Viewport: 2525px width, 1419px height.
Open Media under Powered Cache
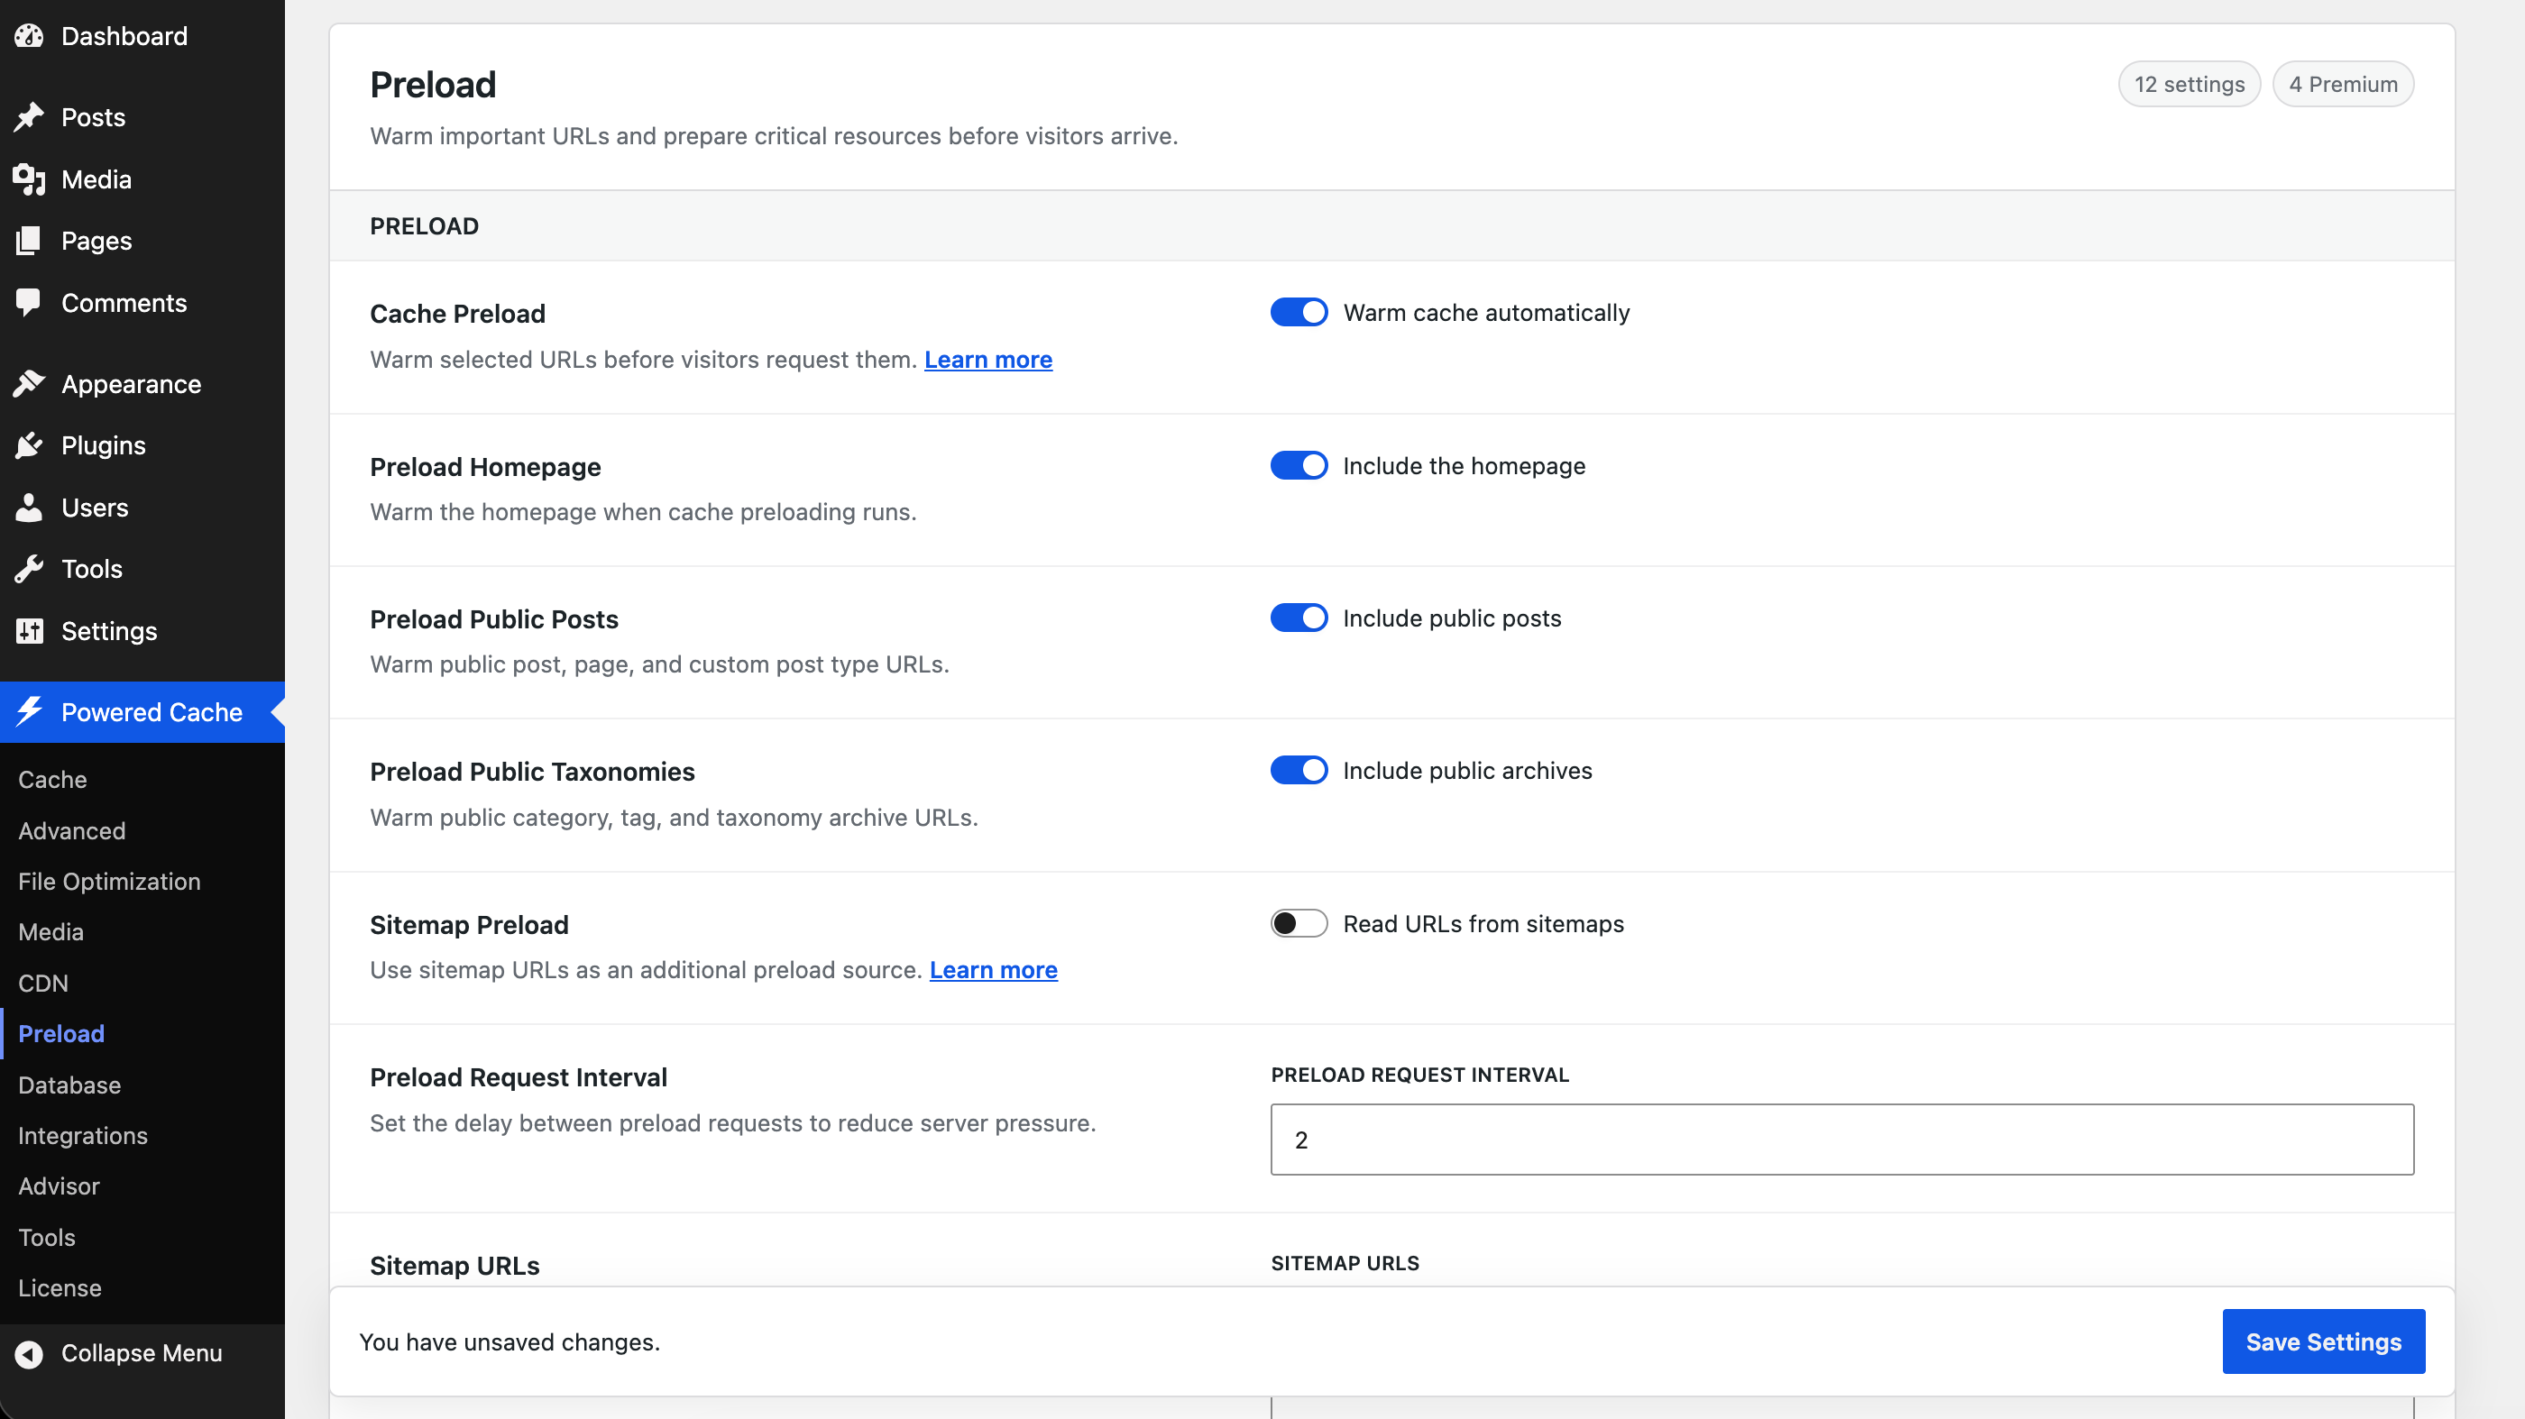51,932
